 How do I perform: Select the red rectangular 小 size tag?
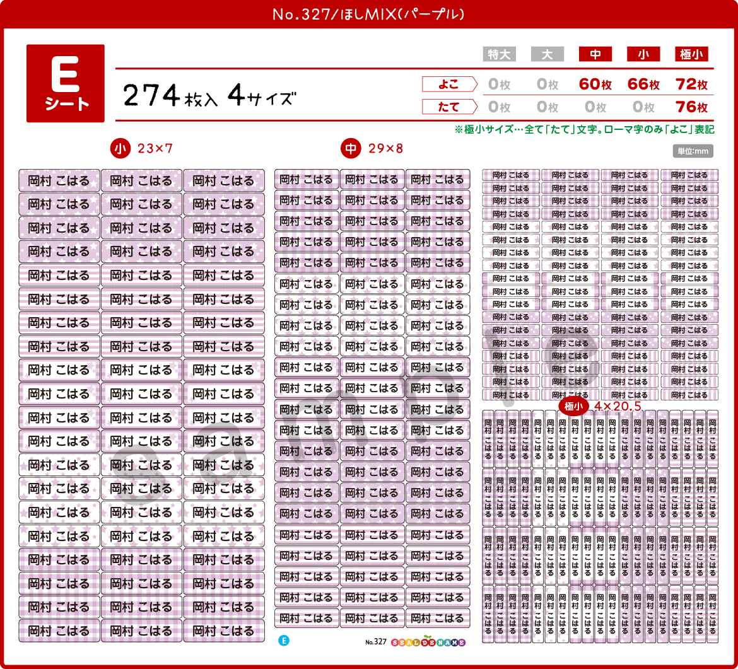pyautogui.click(x=643, y=54)
